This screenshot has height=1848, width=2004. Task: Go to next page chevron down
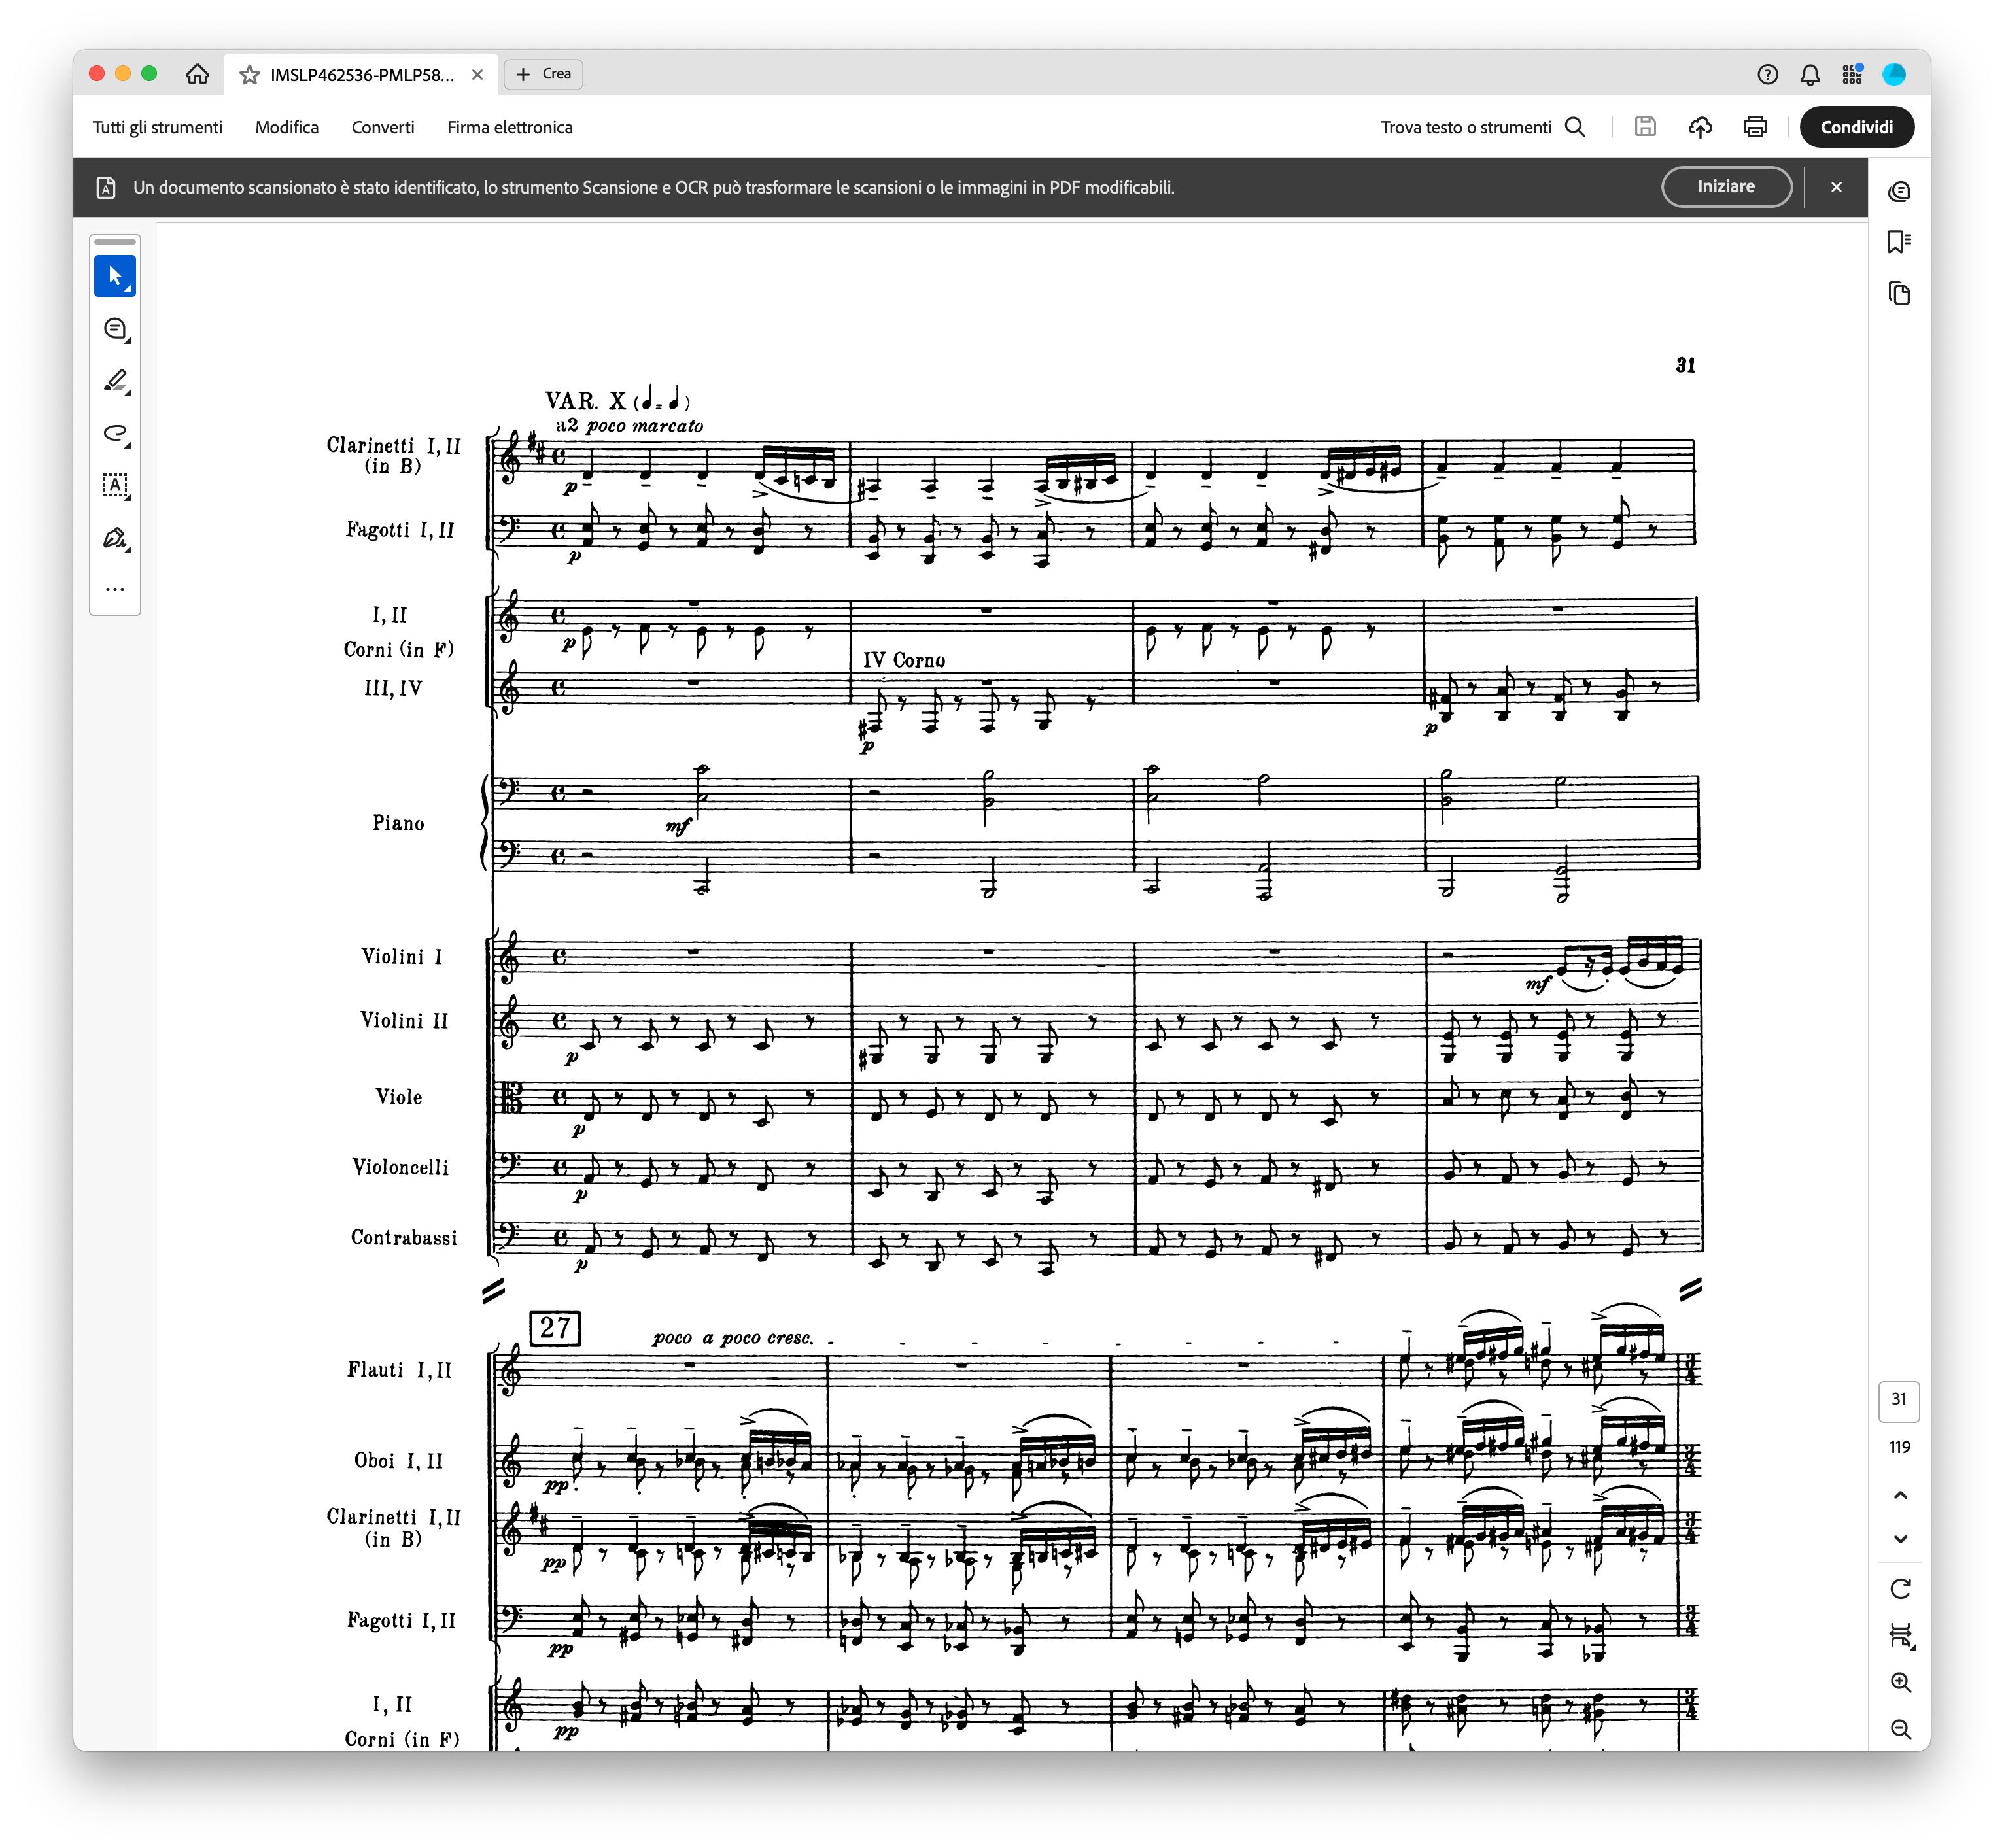coord(1900,1539)
